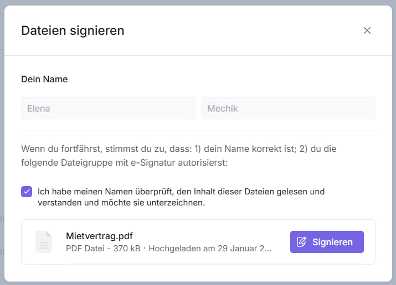This screenshot has width=396, height=285.
Task: Click the 'Hochgeladen am 29 Januar' upload date
Action: [x=210, y=249]
